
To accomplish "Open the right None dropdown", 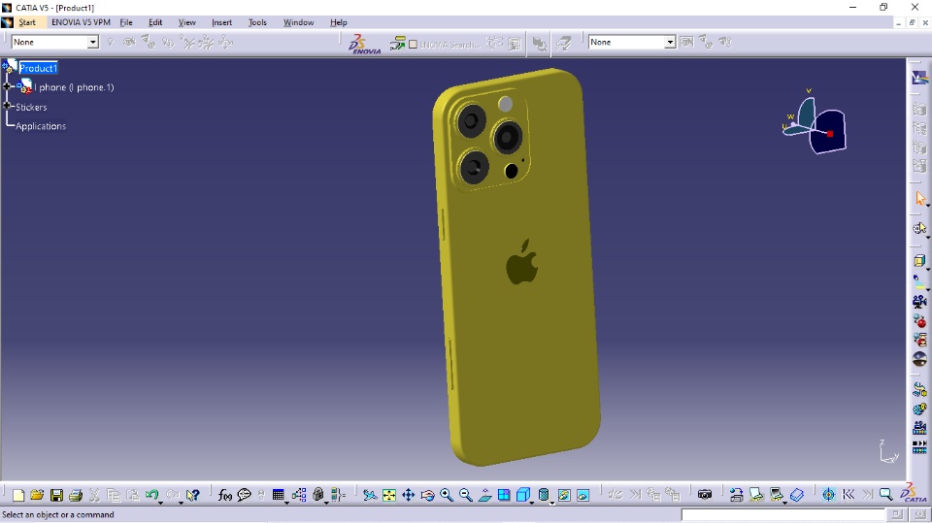I will click(670, 42).
